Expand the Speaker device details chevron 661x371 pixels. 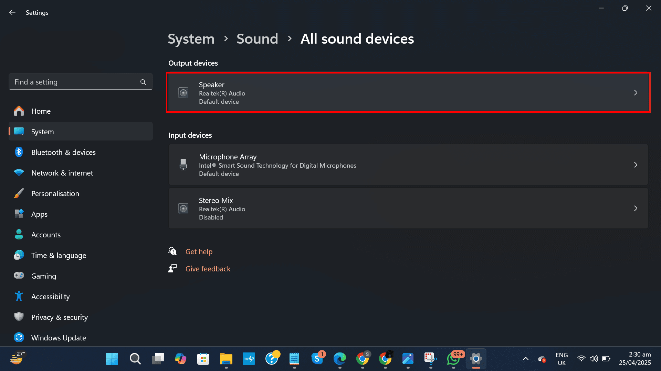tap(636, 92)
